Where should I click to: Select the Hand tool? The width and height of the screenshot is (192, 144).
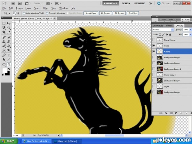(x=4, y=65)
